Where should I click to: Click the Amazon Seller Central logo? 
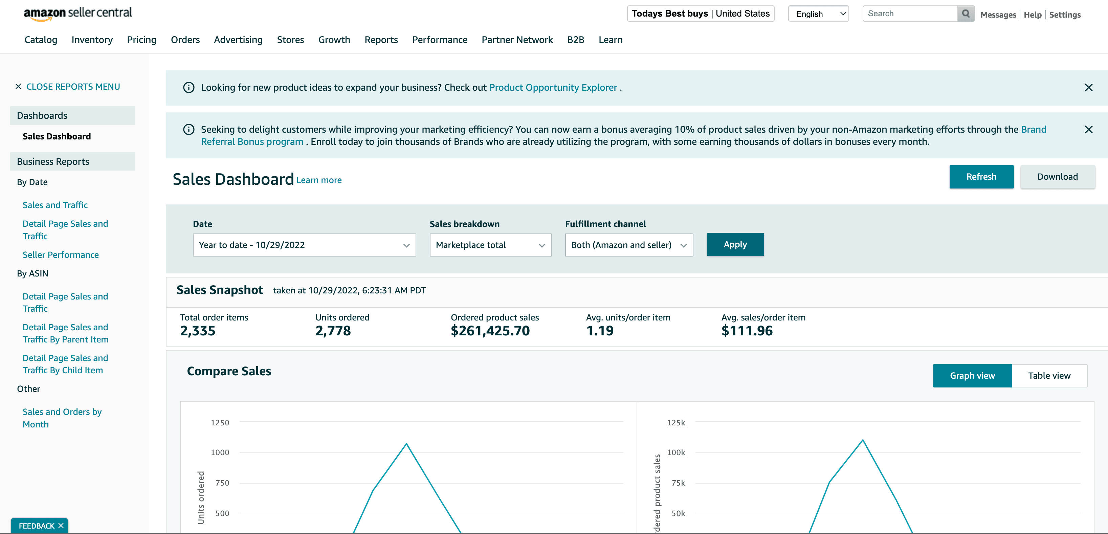point(78,13)
